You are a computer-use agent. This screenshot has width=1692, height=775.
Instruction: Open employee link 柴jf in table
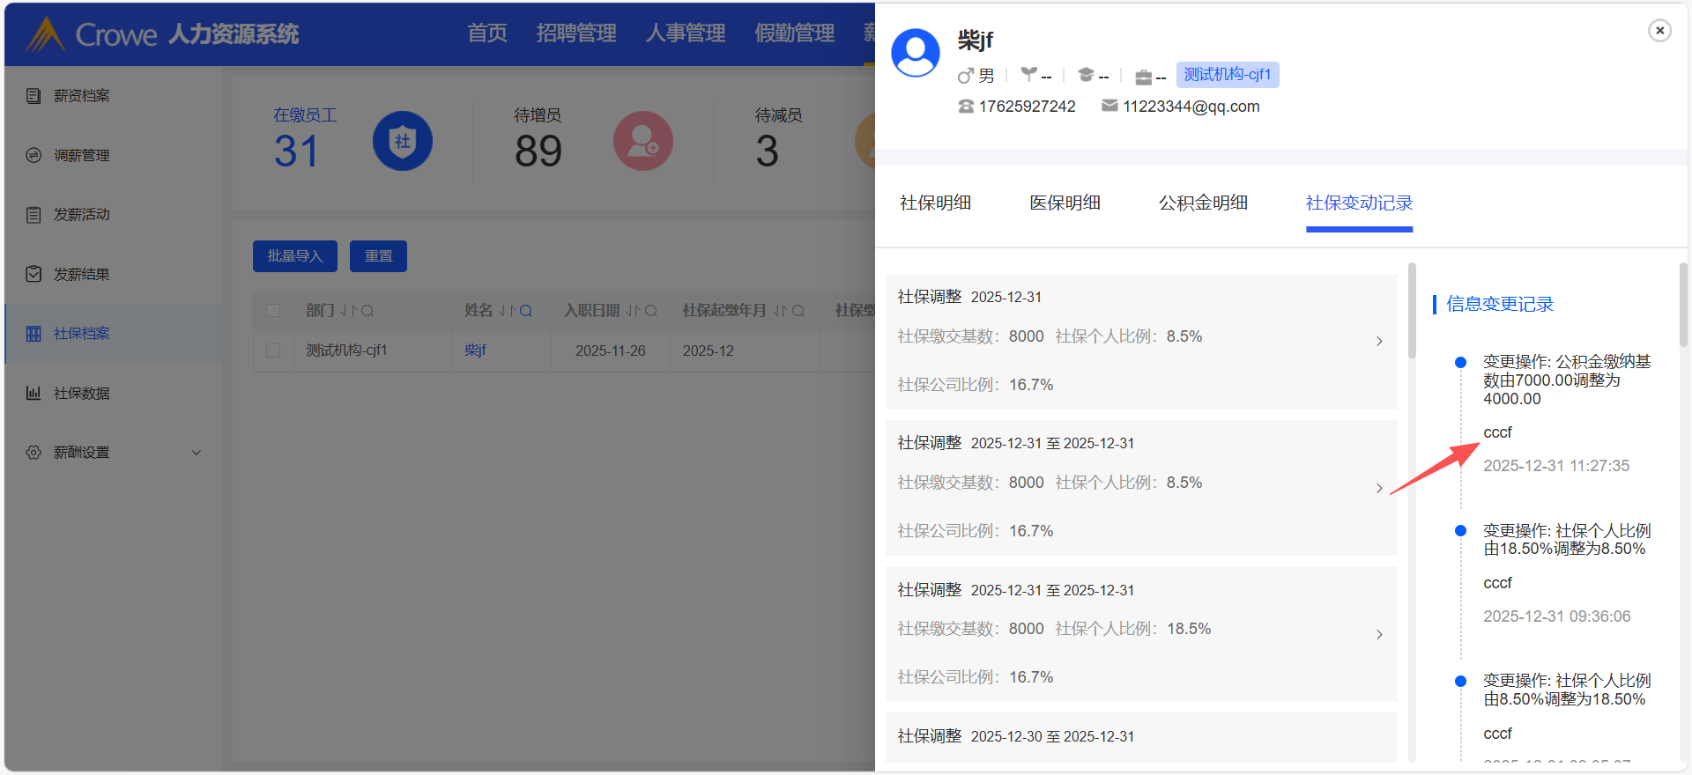click(x=475, y=351)
